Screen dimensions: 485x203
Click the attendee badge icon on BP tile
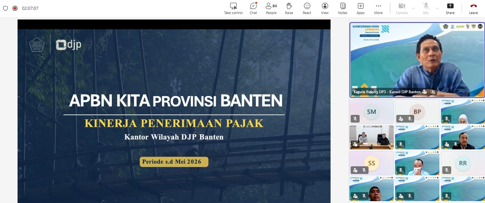coord(401,119)
